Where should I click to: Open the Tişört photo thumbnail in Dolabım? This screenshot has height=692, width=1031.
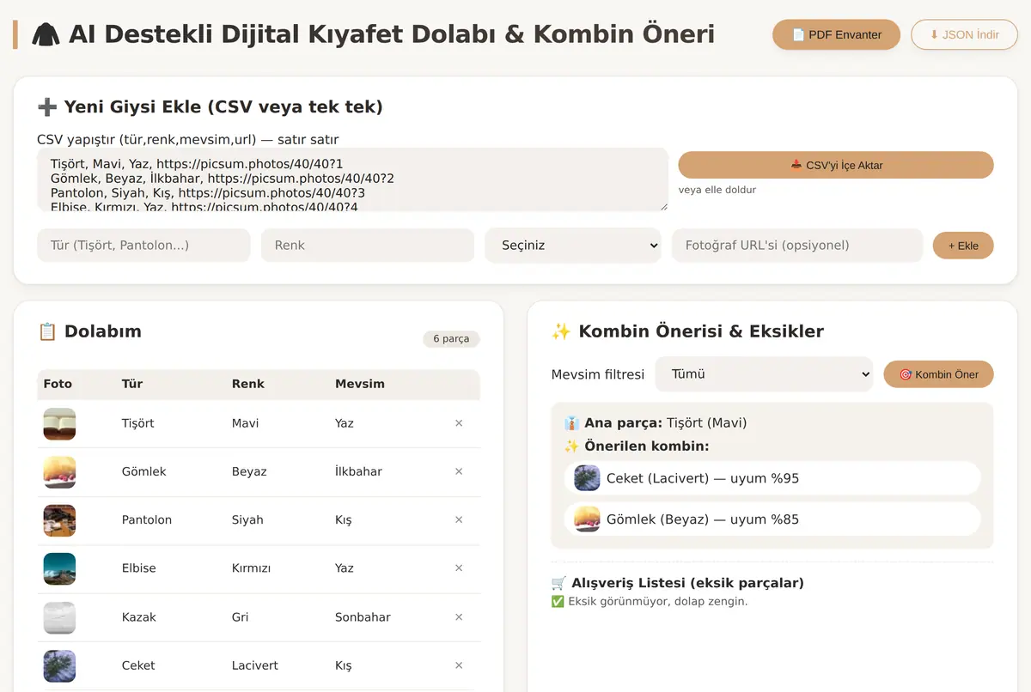tap(59, 424)
